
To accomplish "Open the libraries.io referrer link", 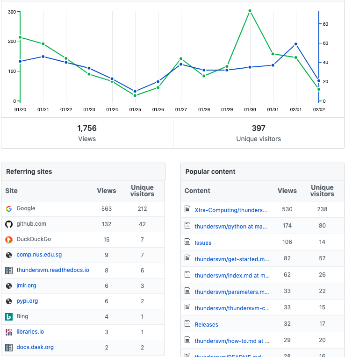I will 30,332.
